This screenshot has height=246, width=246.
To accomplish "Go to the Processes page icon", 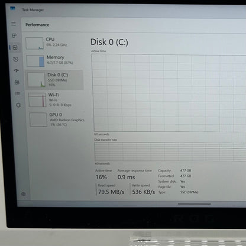I will pos(14,35).
